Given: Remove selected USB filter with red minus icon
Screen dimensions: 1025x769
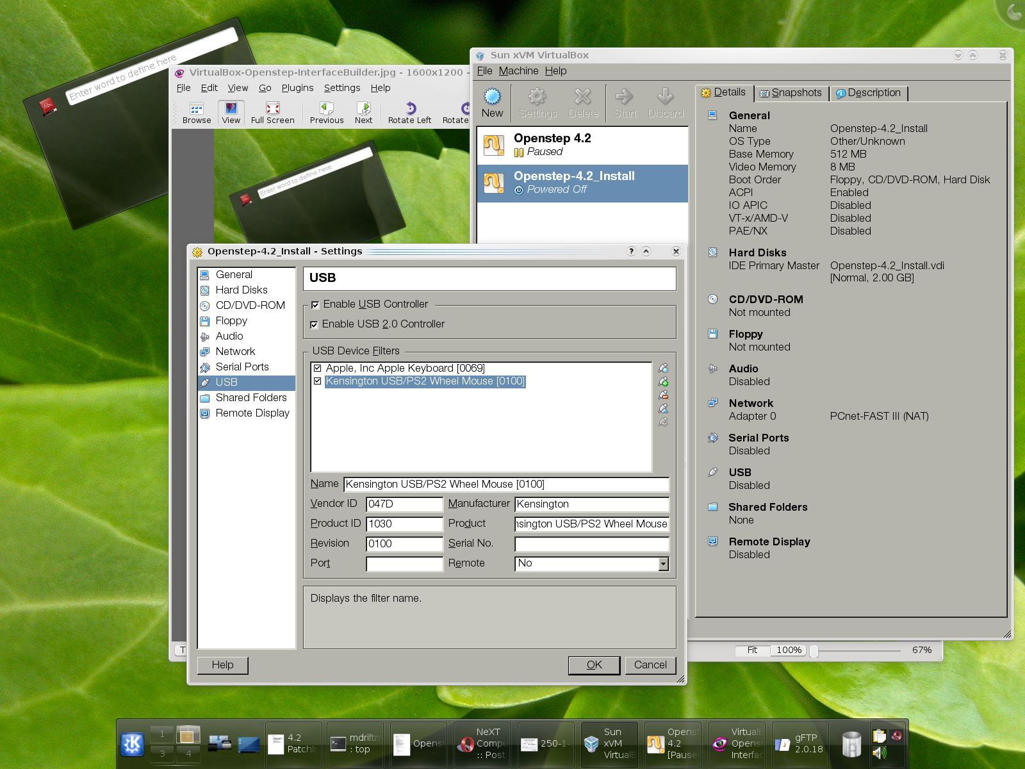Looking at the screenshot, I should (x=664, y=395).
